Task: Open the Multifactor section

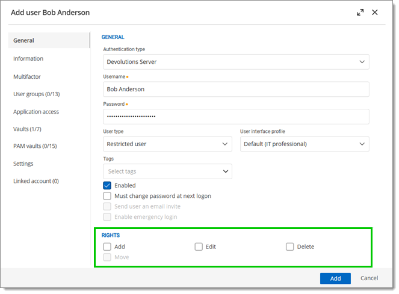Action: [x=27, y=76]
